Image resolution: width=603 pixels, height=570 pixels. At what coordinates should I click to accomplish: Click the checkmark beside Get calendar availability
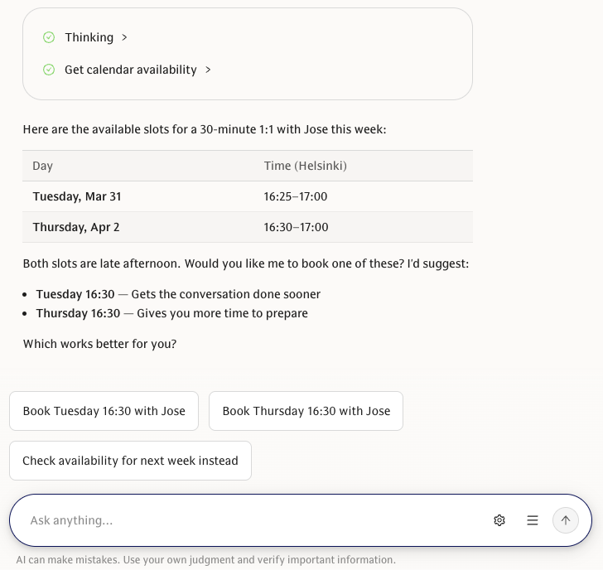[x=49, y=70]
